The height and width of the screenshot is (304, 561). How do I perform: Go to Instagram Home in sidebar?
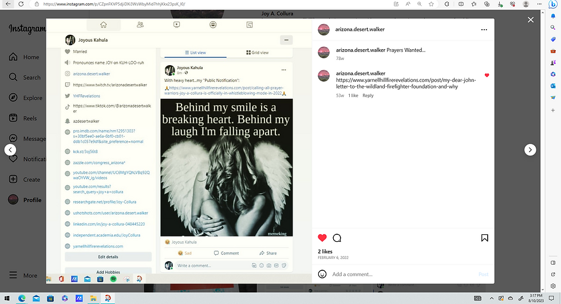(24, 57)
